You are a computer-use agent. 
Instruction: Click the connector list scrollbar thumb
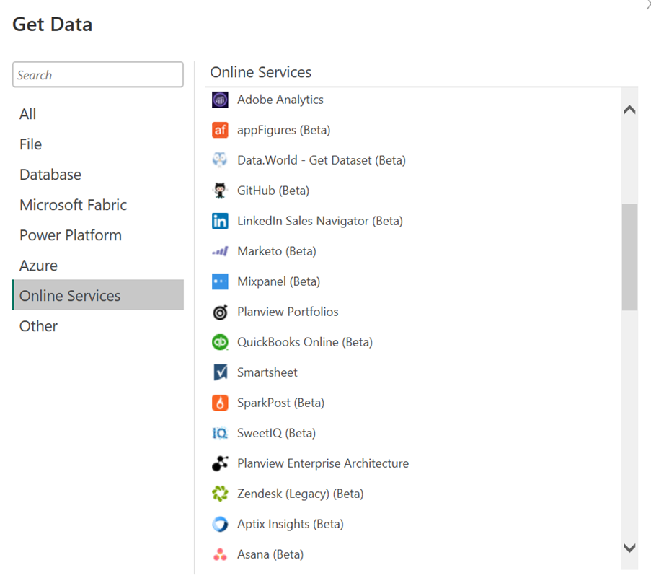pyautogui.click(x=629, y=256)
